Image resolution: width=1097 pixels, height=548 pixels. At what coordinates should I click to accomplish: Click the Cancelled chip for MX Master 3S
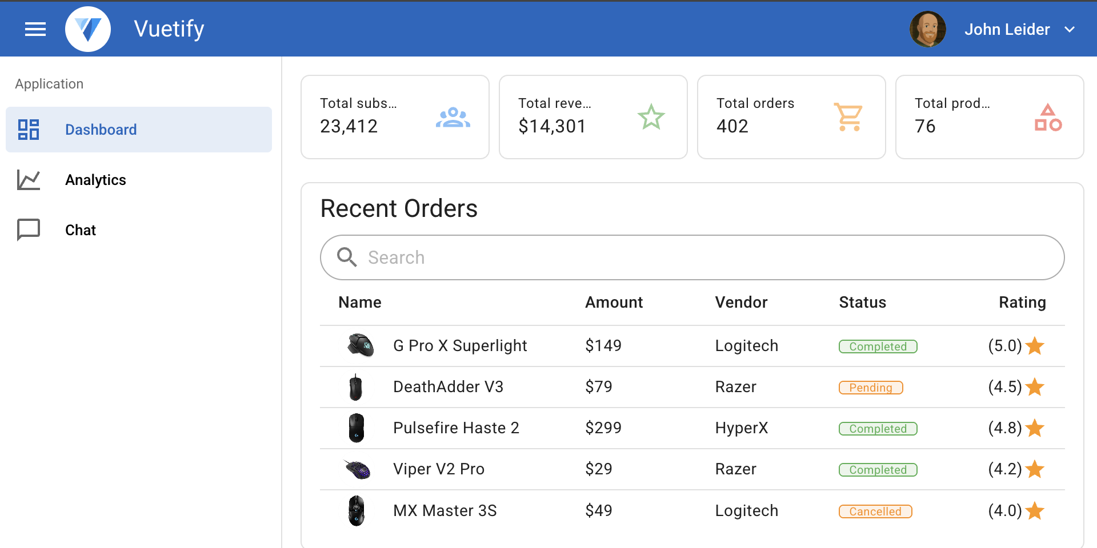pyautogui.click(x=875, y=511)
